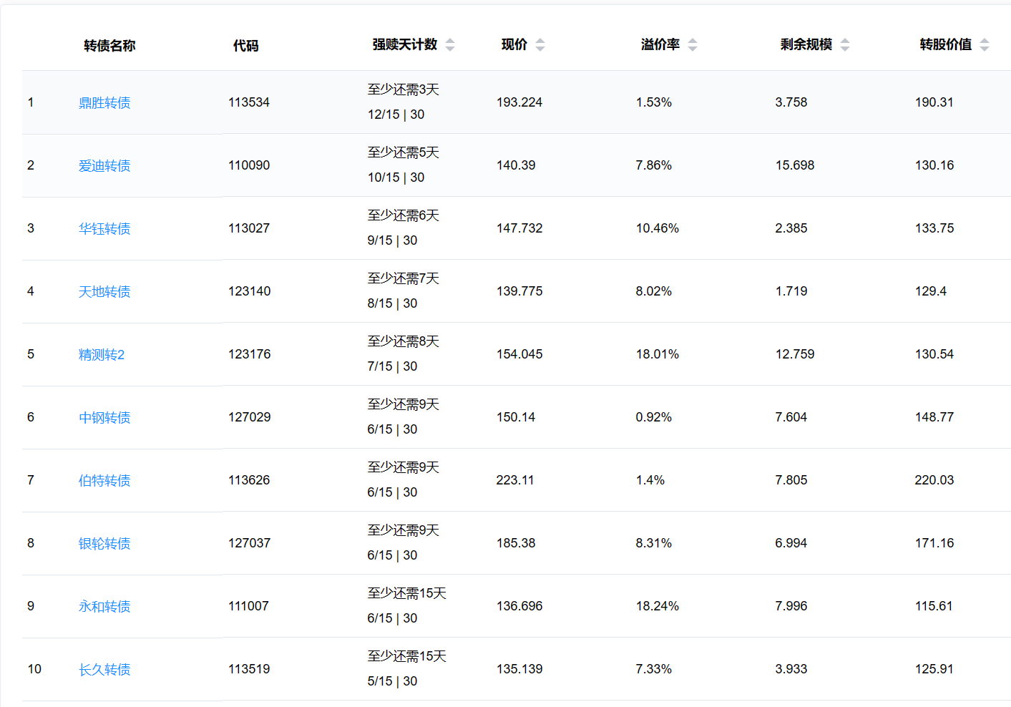
Task: Open the 精测转2 bond details link
Action: click(102, 355)
